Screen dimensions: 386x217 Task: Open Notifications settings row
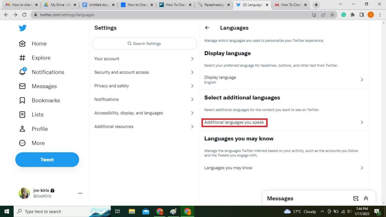click(144, 99)
